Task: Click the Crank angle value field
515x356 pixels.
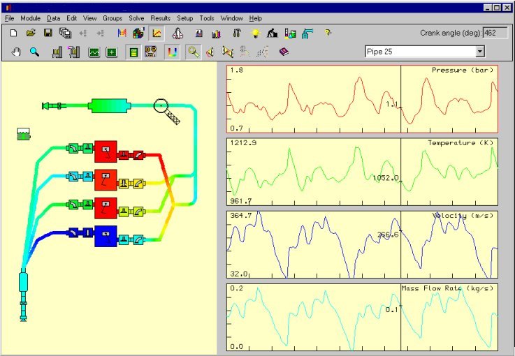Action: coord(495,33)
